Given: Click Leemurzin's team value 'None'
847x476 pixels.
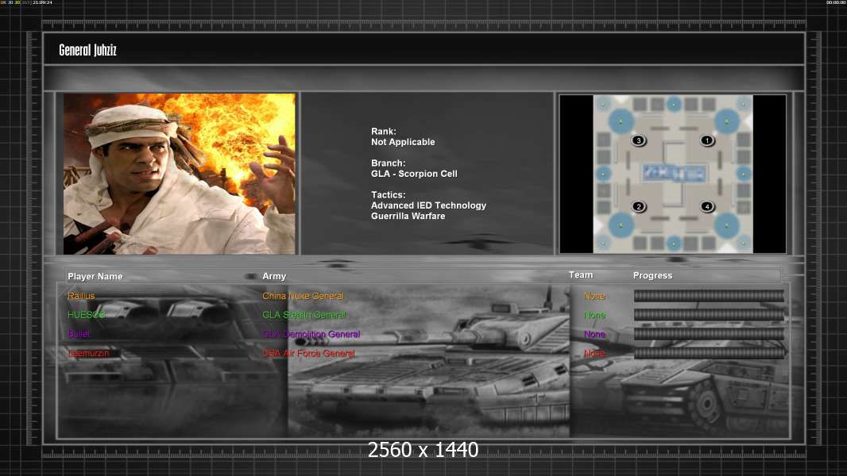Looking at the screenshot, I should click(x=595, y=354).
